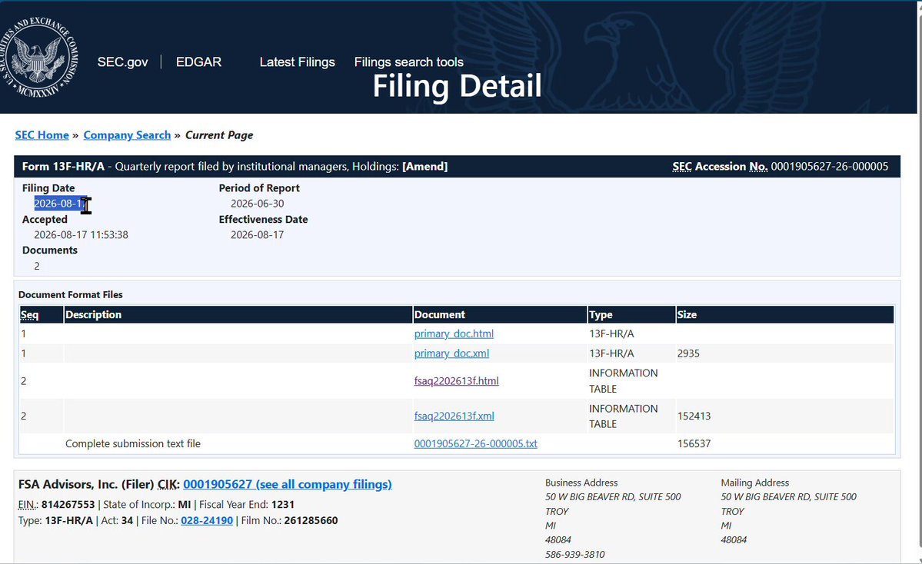Click the Filing Detail page title
This screenshot has height=564, width=922.
coord(457,86)
